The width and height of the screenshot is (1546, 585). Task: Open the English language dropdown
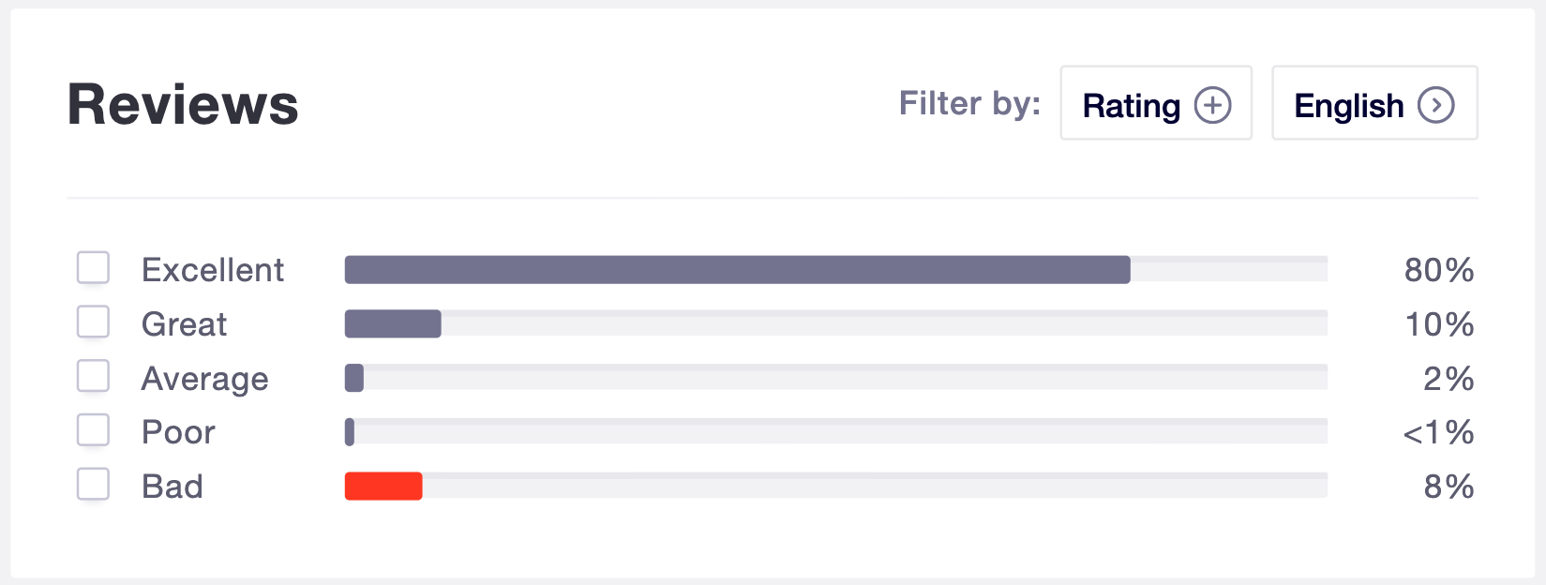click(1373, 104)
